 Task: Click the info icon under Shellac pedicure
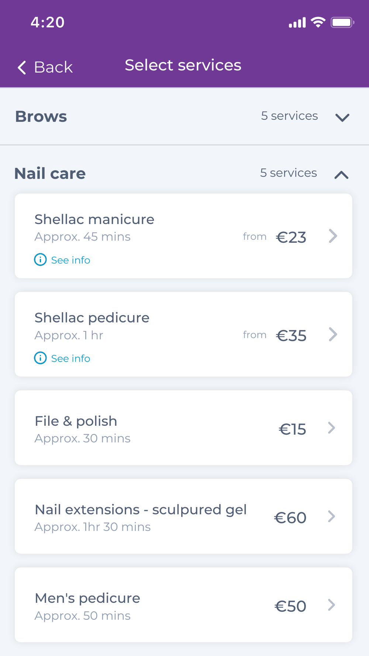(40, 358)
